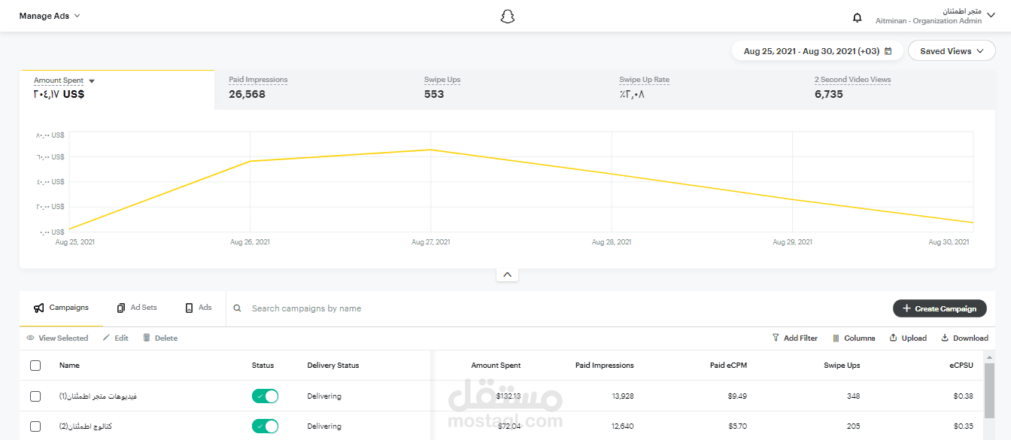This screenshot has width=1011, height=440.
Task: Open the notifications bell
Action: [857, 17]
